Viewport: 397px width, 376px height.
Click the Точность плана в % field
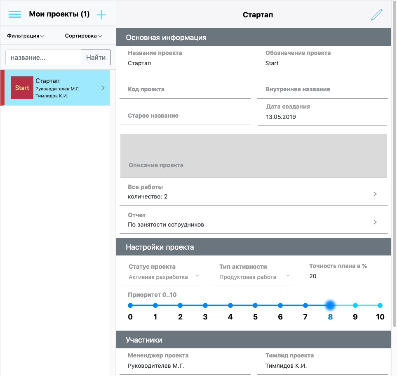click(342, 277)
